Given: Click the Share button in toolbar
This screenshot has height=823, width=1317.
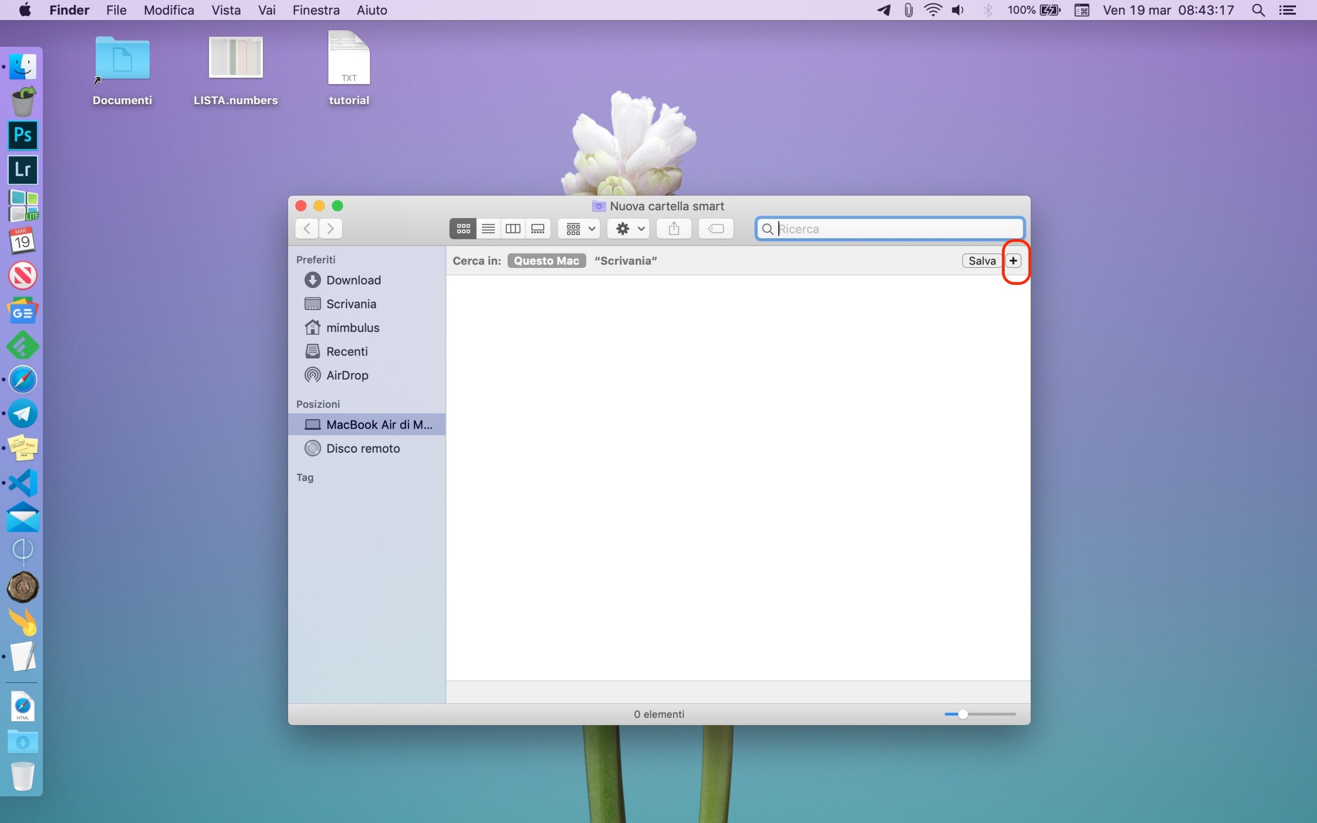Looking at the screenshot, I should pyautogui.click(x=674, y=228).
